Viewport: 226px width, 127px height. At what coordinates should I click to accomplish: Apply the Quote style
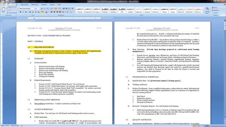[x=173, y=10]
